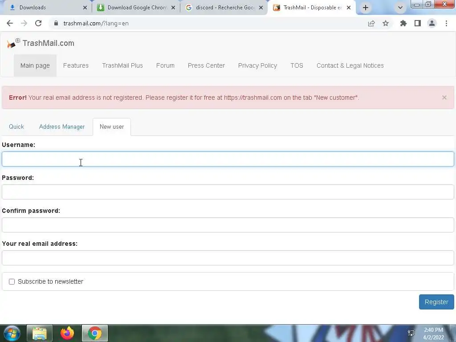Open the taskbar clock and date
Image resolution: width=456 pixels, height=342 pixels.
click(x=433, y=334)
